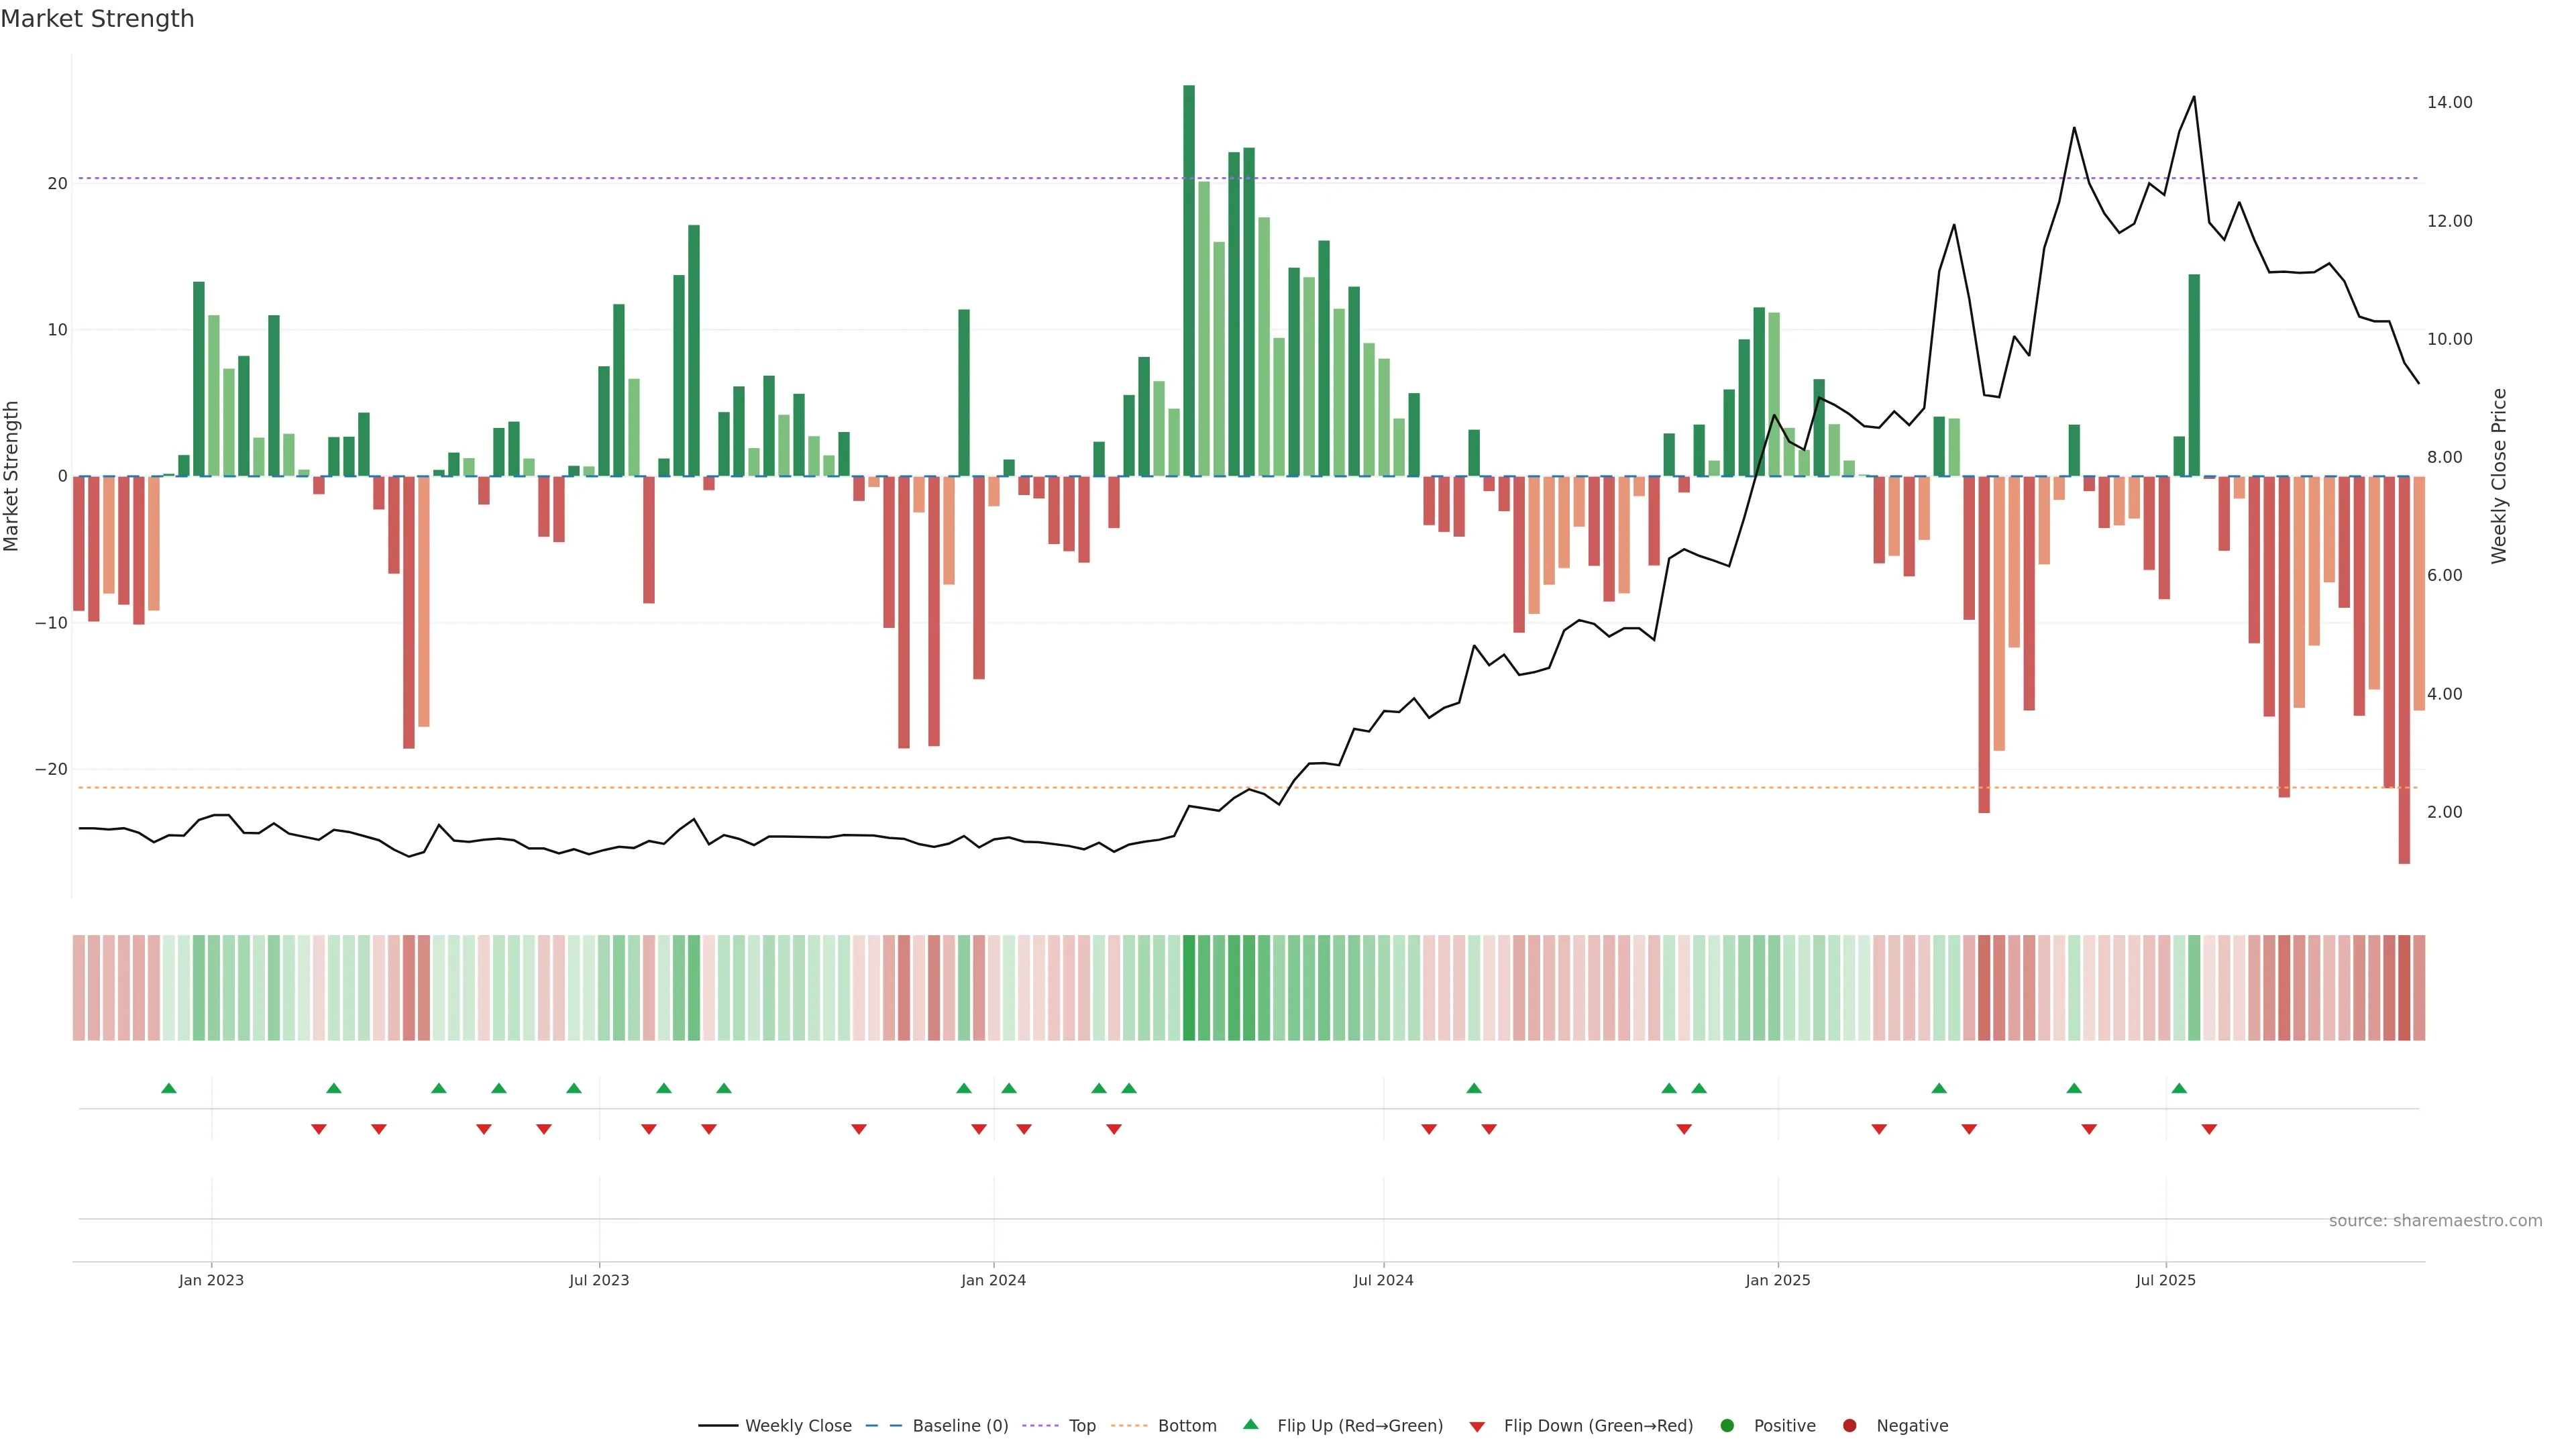
Task: Click the source: sharemaestro.com text
Action: tap(2435, 1221)
